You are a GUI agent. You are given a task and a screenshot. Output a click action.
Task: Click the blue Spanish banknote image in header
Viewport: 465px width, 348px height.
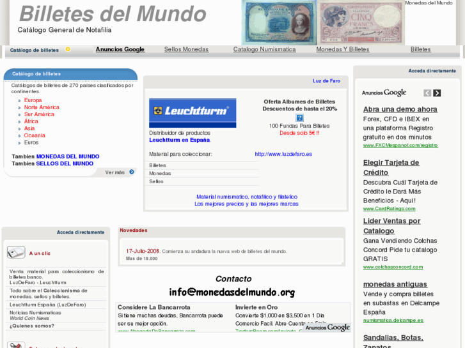pos(279,23)
